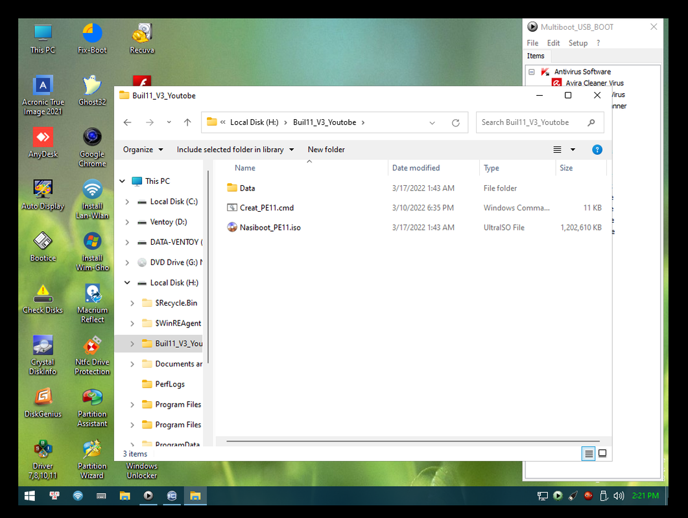Open the Recuva desktop shortcut

[142, 39]
